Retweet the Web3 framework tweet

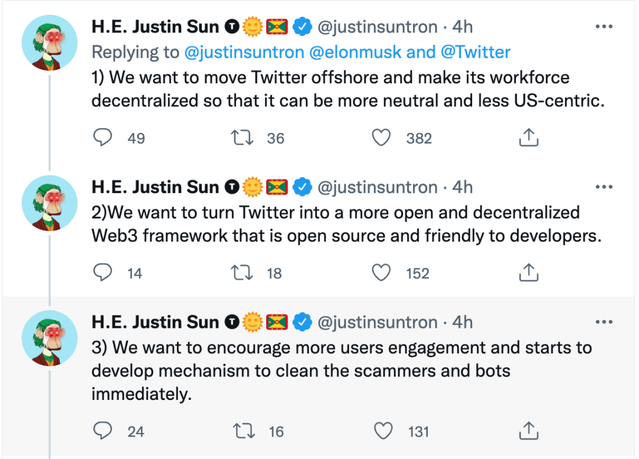[x=243, y=273]
